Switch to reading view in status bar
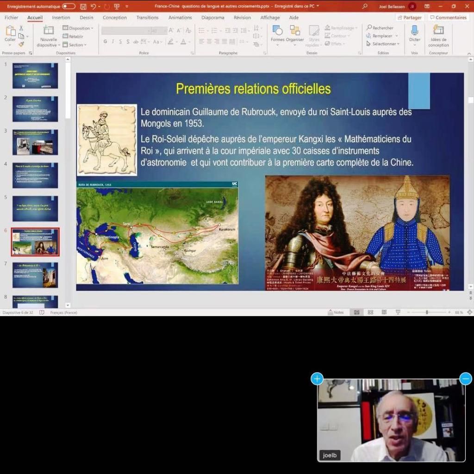 [x=384, y=312]
